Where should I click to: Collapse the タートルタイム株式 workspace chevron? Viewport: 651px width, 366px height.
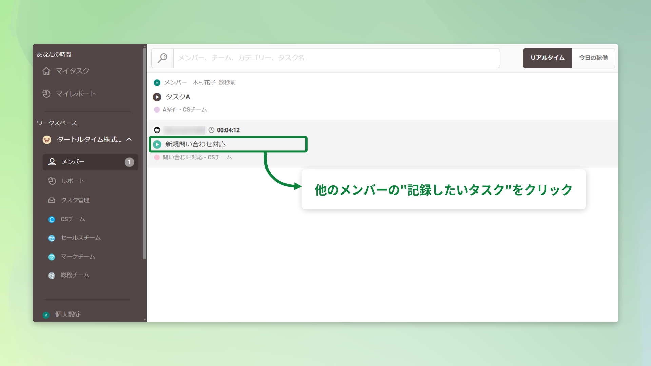[x=129, y=139]
